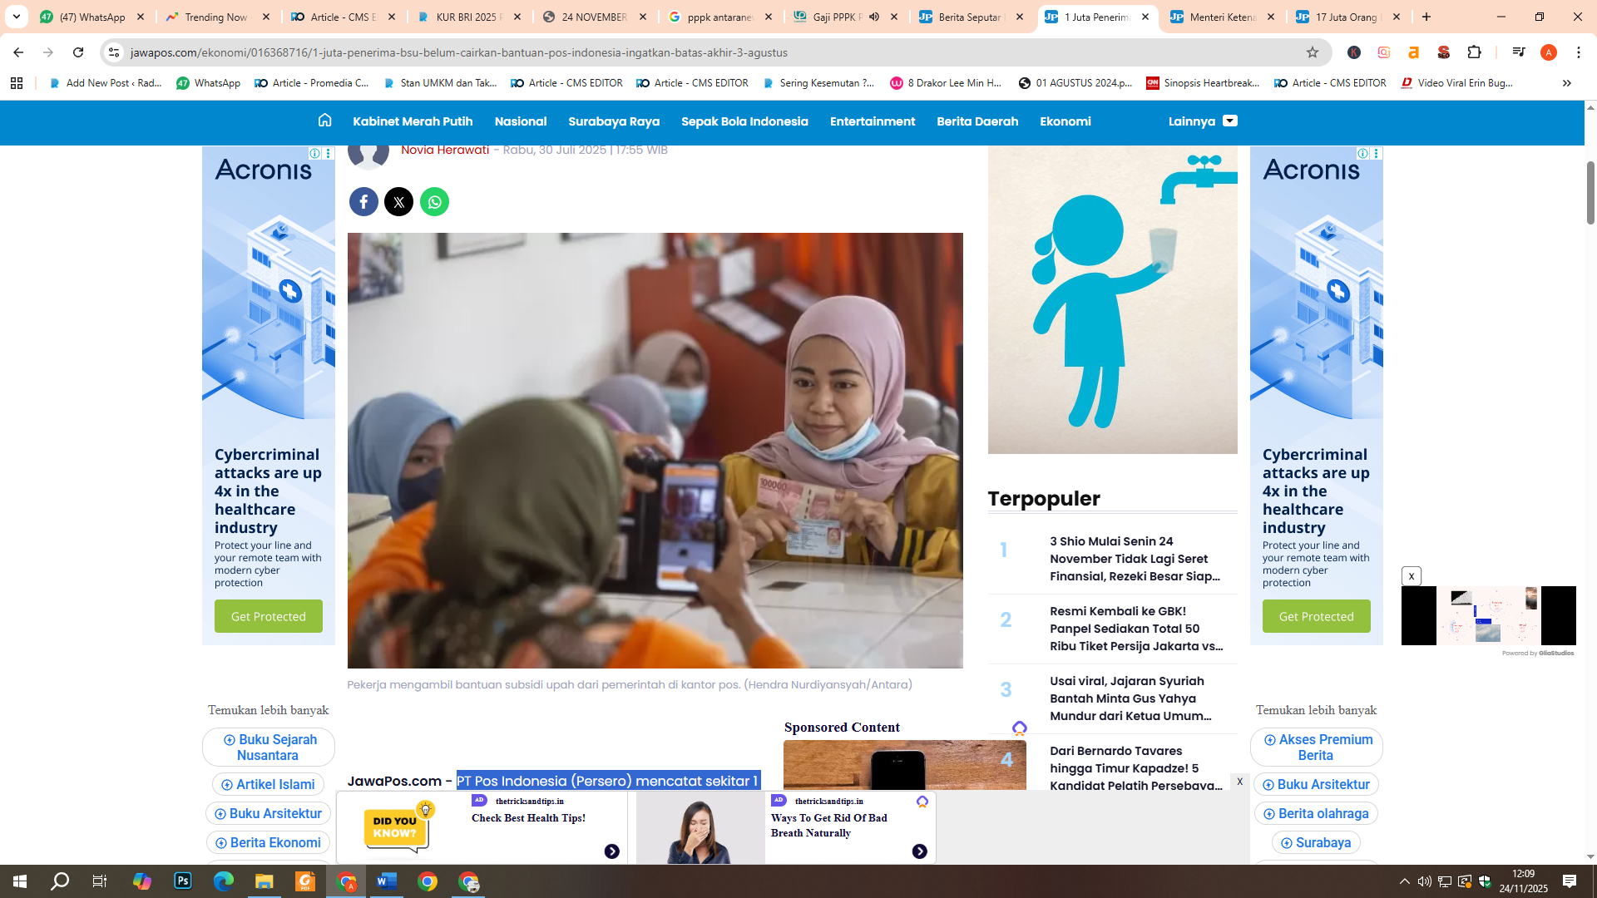Open the Ekonomi menu item
This screenshot has width=1597, height=898.
1065,121
